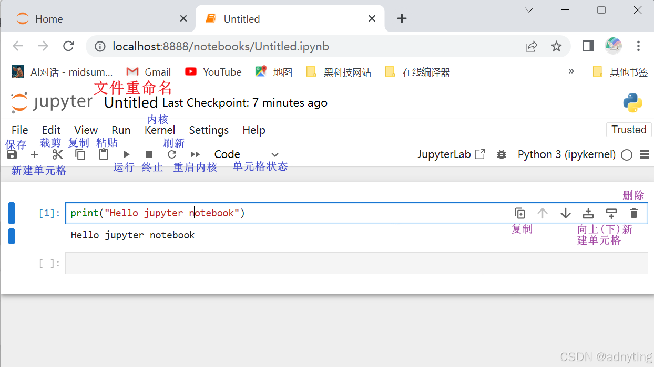Cut the selected cell with scissors icon
Viewport: 654px width, 367px height.
click(x=58, y=154)
